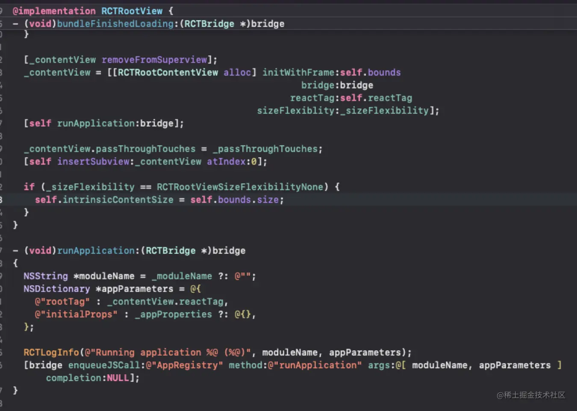Click the @"runApplication" string after method:

tap(315, 365)
